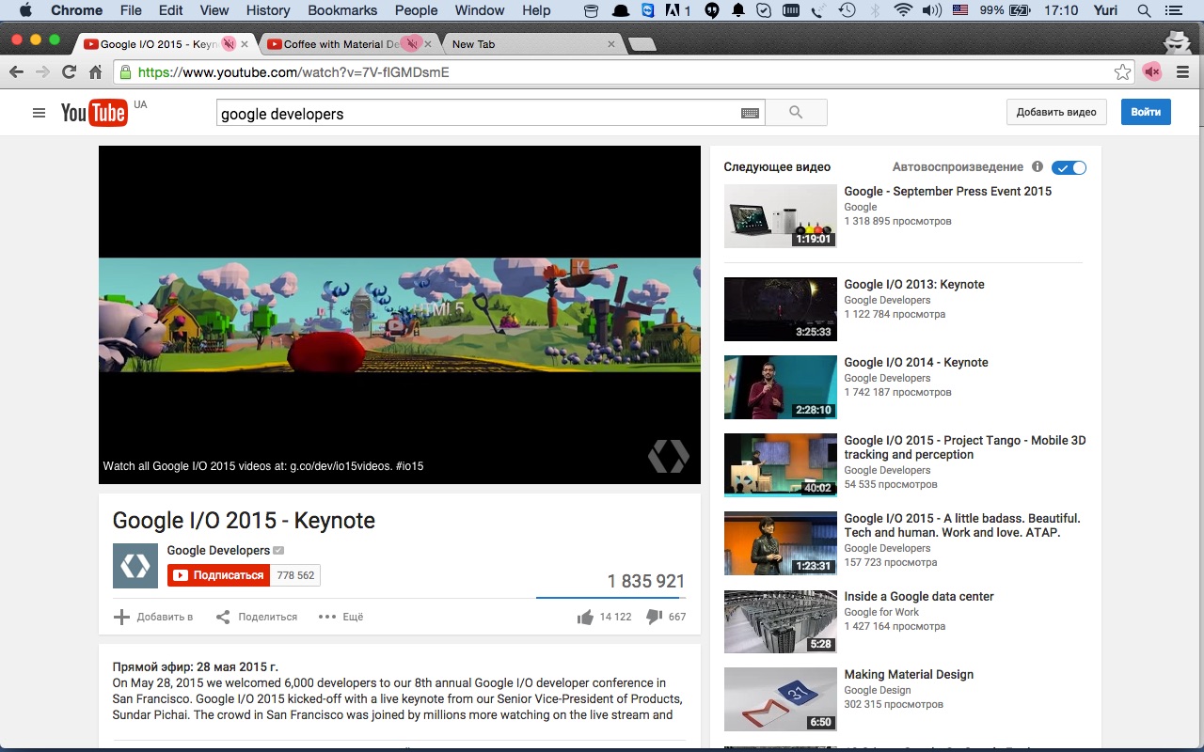This screenshot has width=1204, height=752.
Task: Click the magnifier search button
Action: (796, 113)
